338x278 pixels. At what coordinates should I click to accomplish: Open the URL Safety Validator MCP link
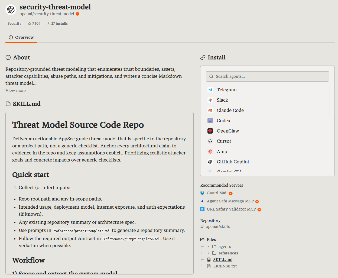pos(231,209)
